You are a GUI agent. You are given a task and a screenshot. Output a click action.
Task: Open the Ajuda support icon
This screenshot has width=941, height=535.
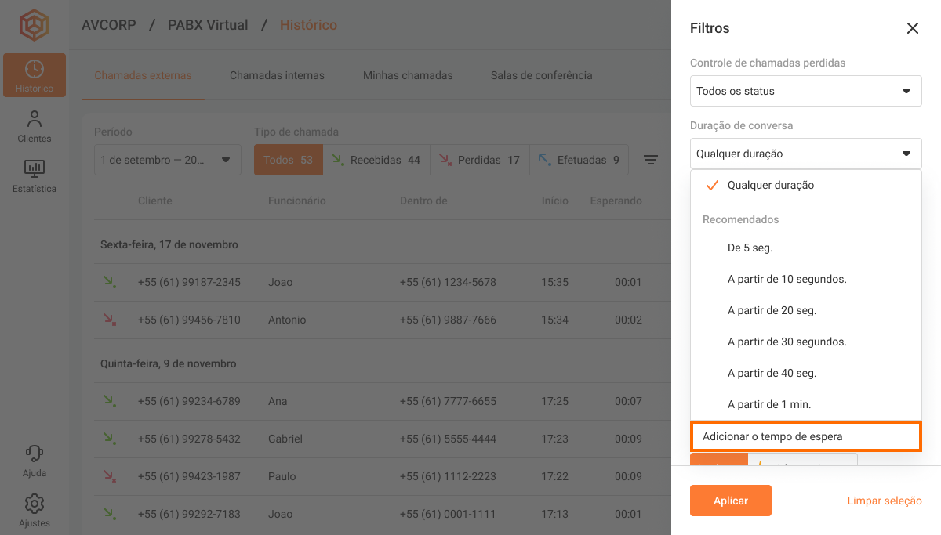tap(34, 461)
